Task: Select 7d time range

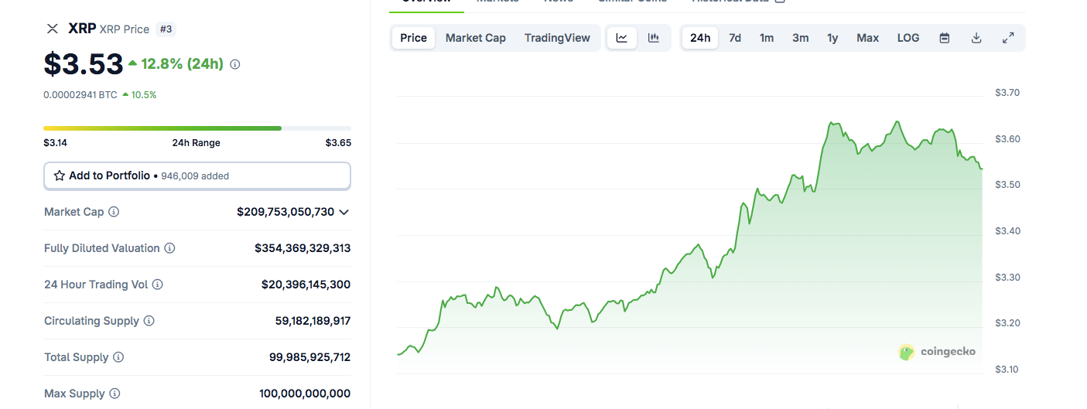Action: (735, 38)
